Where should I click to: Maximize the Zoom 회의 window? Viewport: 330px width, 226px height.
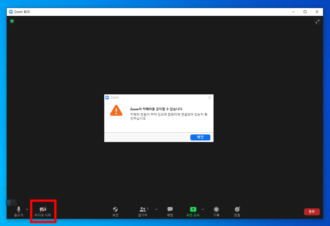click(305, 12)
